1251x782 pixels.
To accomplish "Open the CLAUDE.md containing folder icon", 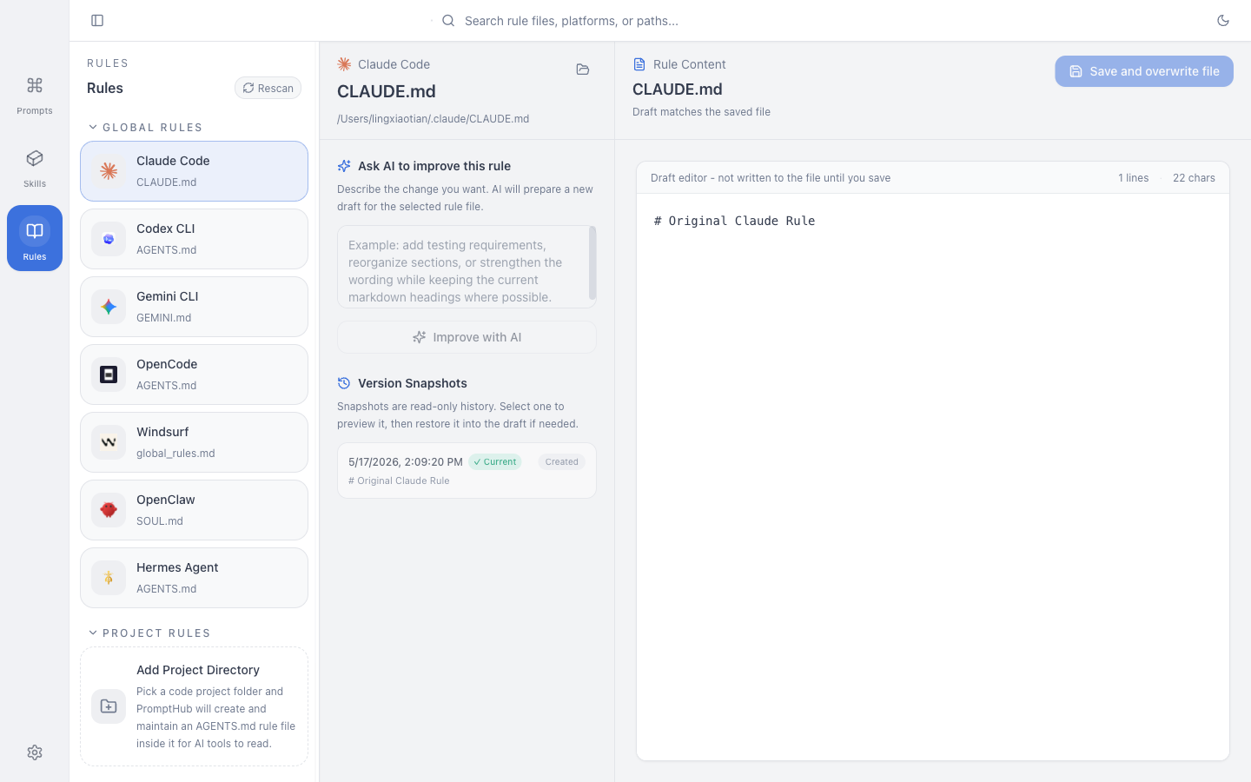I will click(583, 70).
